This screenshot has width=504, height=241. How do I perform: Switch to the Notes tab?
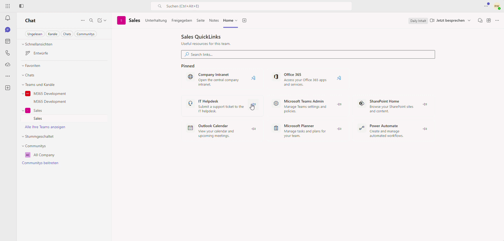(x=214, y=20)
